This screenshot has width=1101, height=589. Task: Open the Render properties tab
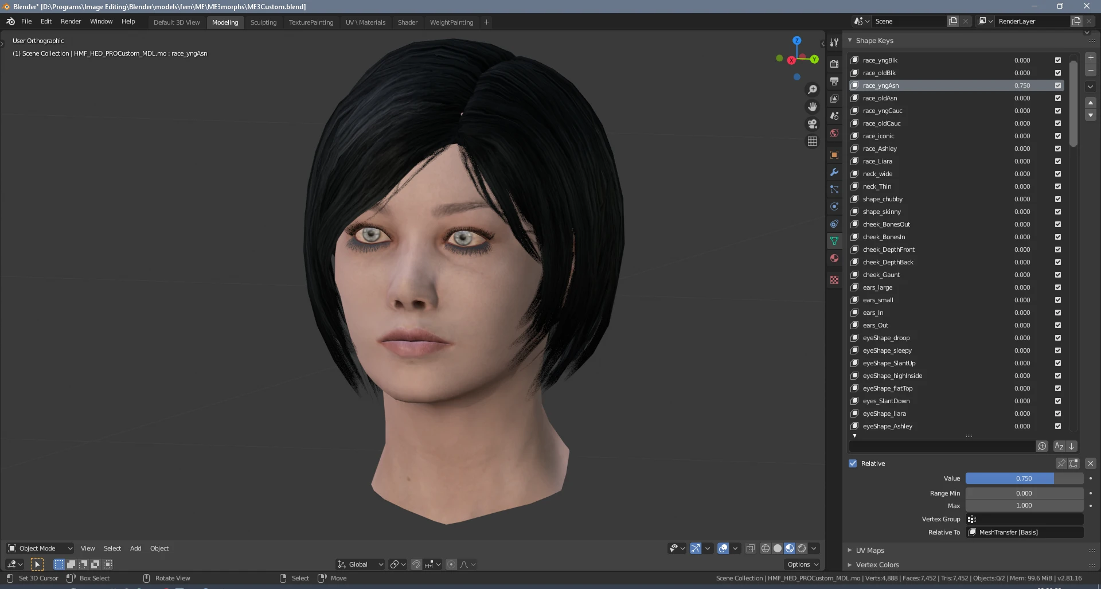834,64
